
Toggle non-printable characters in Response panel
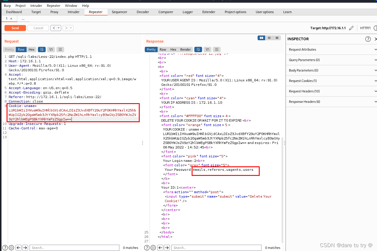207,49
